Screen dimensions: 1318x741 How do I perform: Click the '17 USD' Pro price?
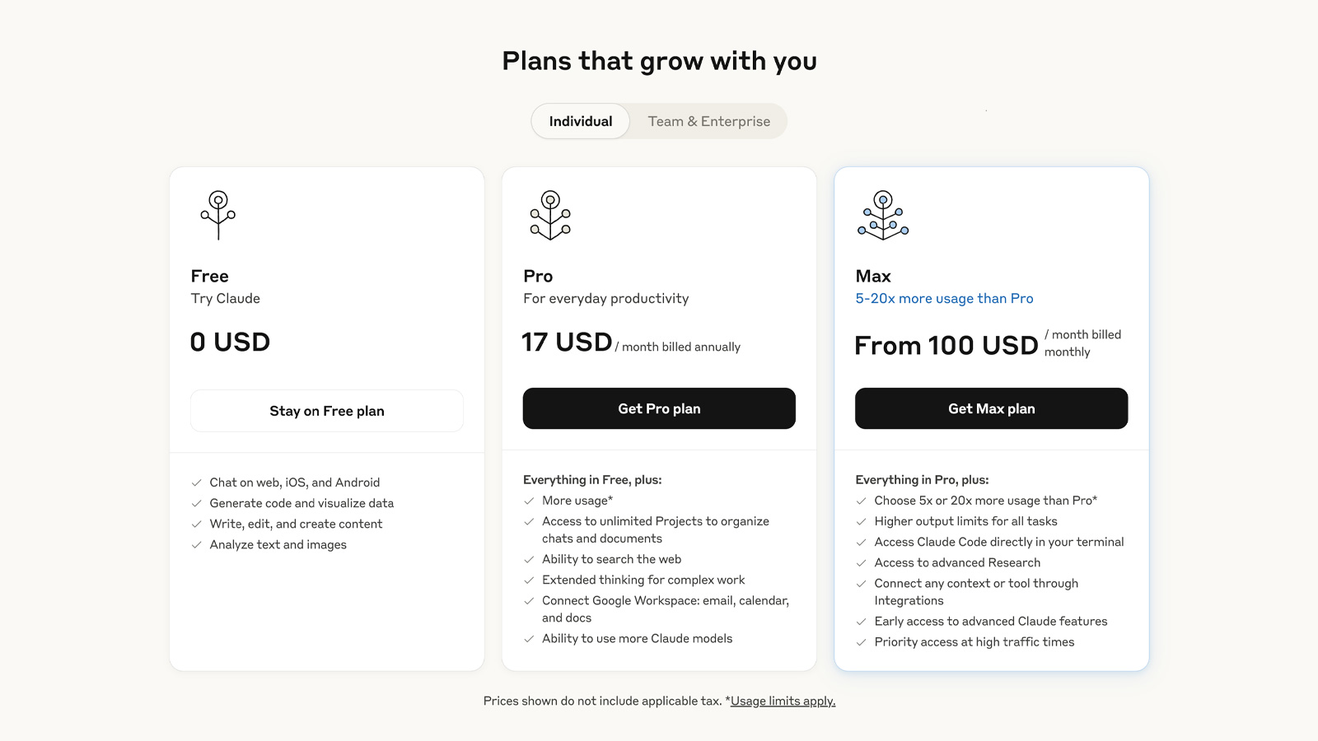(567, 342)
